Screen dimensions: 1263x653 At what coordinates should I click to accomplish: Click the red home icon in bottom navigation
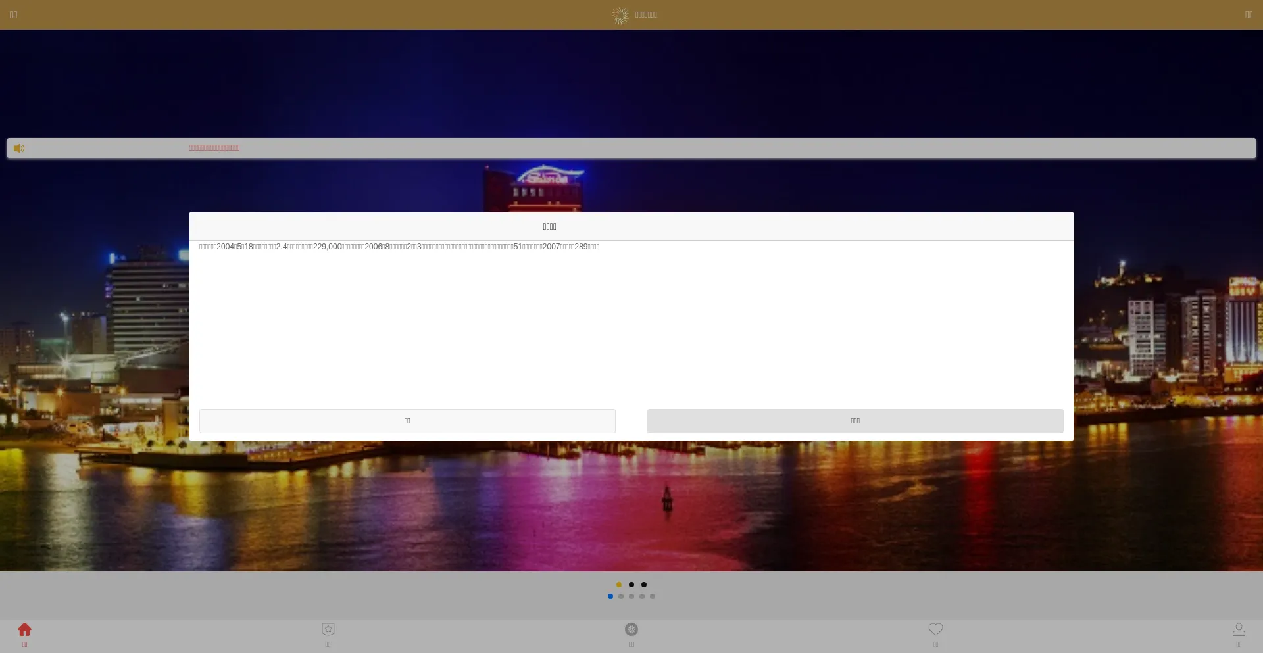[24, 630]
